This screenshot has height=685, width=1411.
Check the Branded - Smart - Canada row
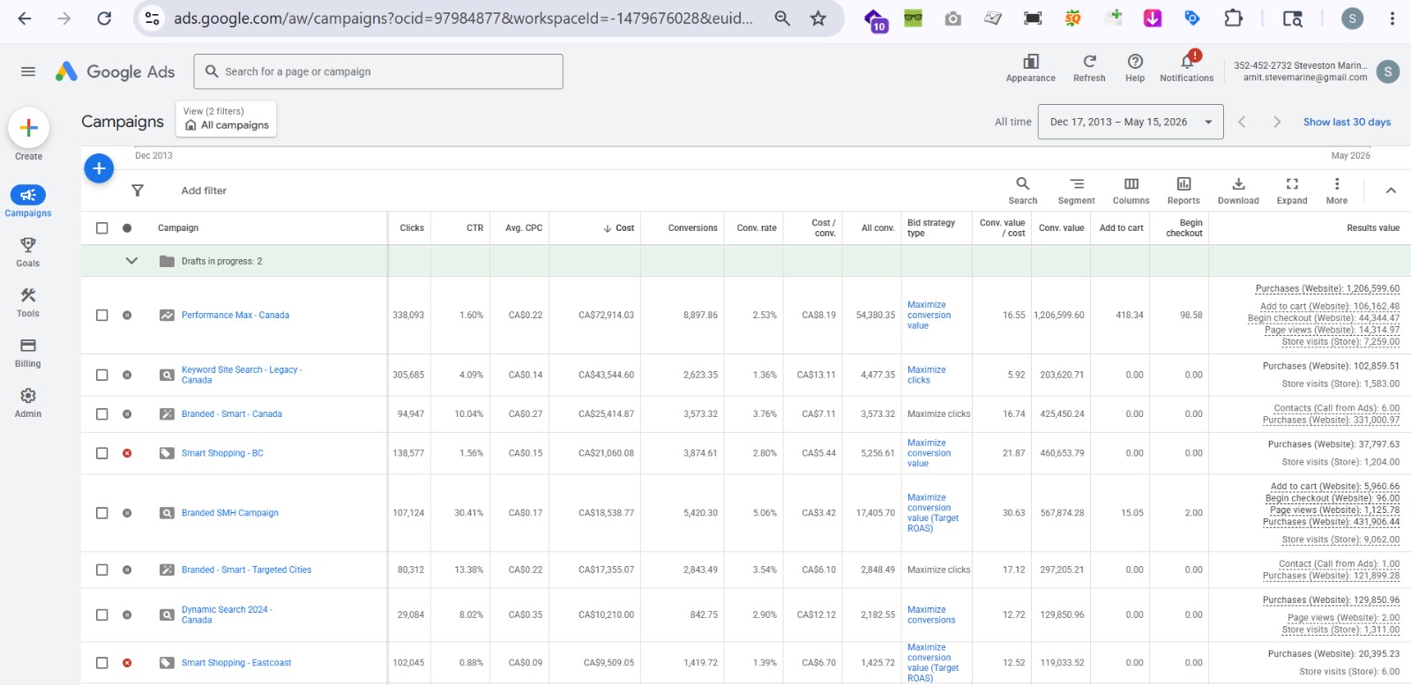(102, 413)
